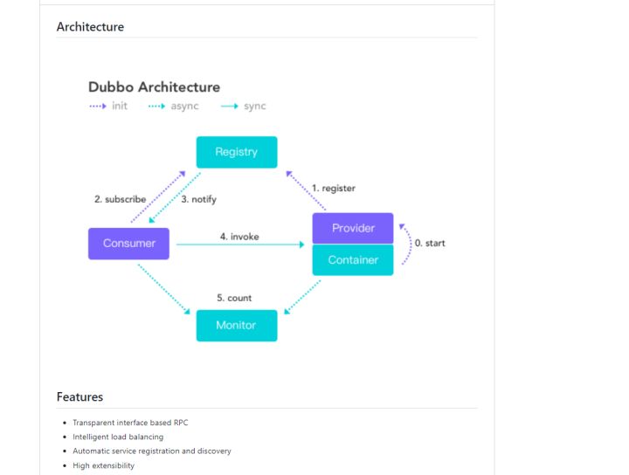Screen dimensions: 629x475
Task: Select 'Intelligent load balancing' bullet text
Action: point(118,437)
